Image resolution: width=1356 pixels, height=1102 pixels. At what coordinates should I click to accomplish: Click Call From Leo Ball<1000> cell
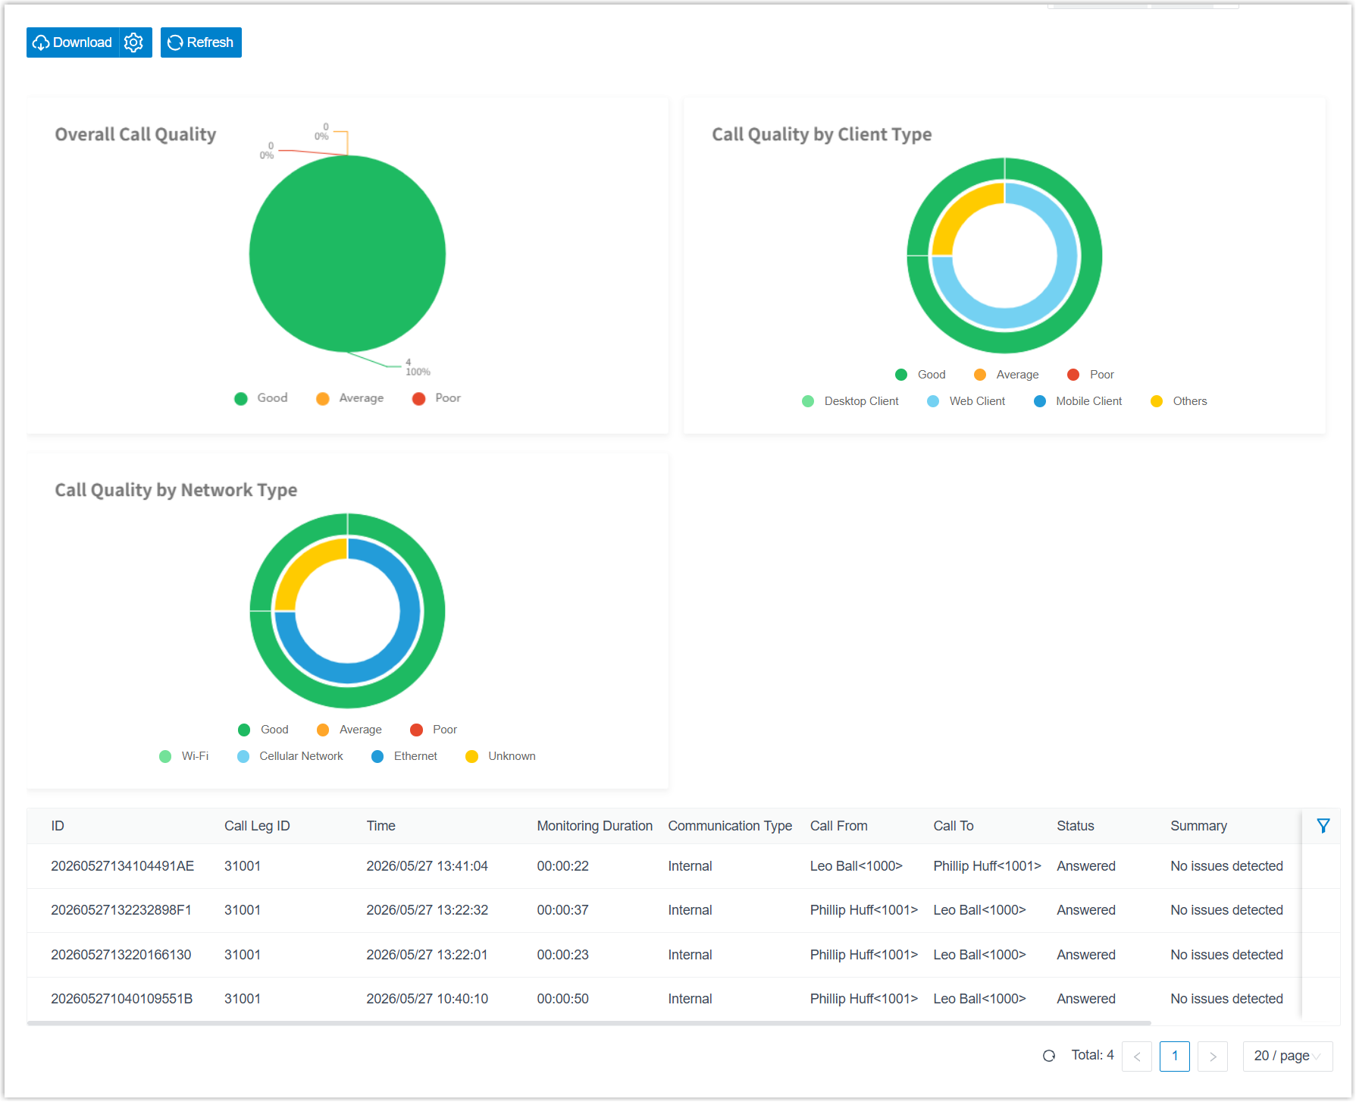tap(857, 866)
